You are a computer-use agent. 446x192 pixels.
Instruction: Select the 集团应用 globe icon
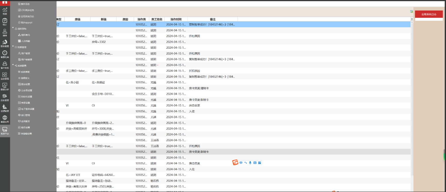(x=5, y=119)
